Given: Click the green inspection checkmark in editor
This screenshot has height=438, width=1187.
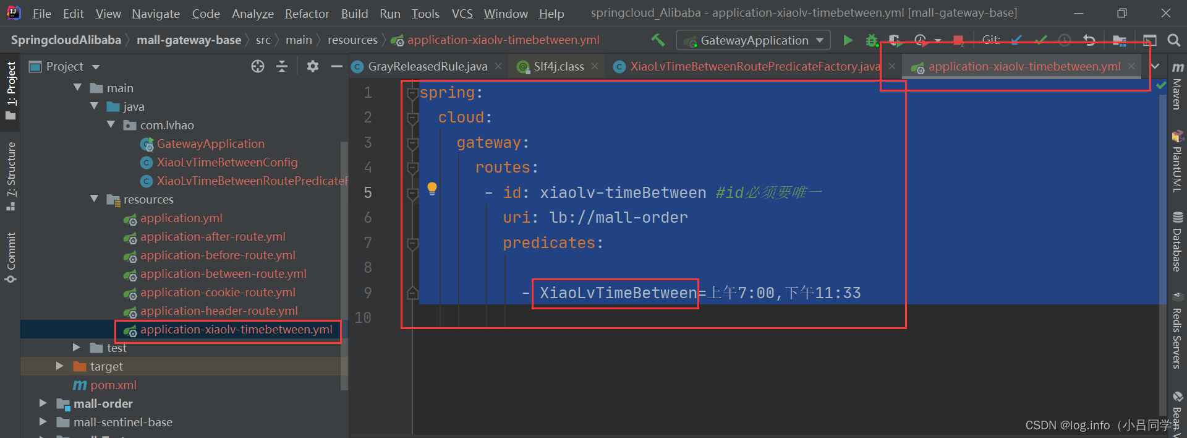Looking at the screenshot, I should coord(1161,85).
